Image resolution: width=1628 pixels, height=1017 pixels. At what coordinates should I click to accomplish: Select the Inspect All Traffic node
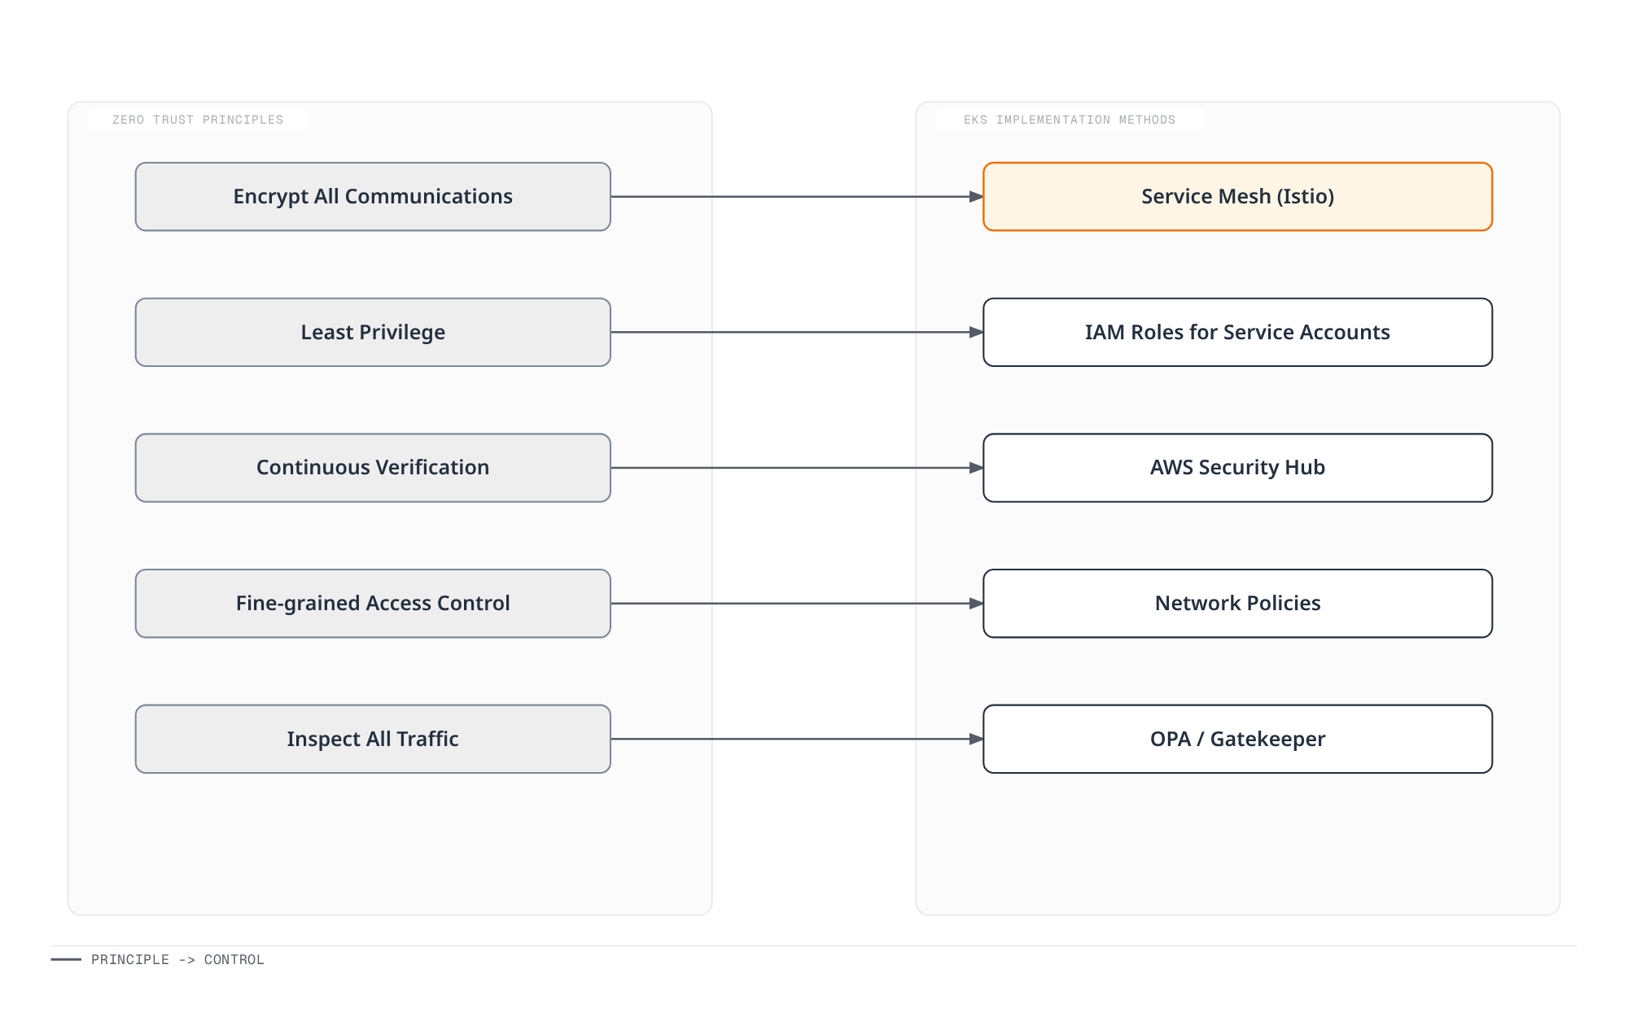[373, 739]
